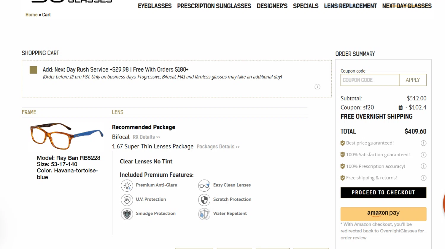Image resolution: width=445 pixels, height=249 pixels.
Task: Show info for 100% Satisfaction guaranteed
Action: tap(423, 155)
